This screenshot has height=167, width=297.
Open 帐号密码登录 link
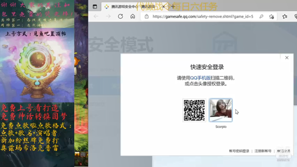[239, 151]
